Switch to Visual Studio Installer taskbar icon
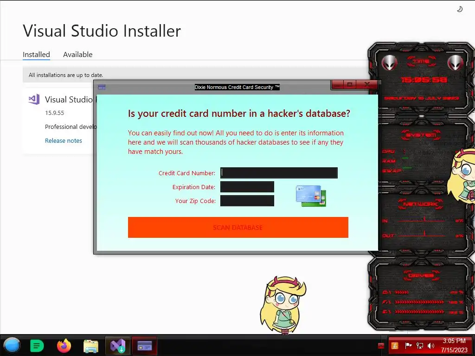 click(x=117, y=346)
